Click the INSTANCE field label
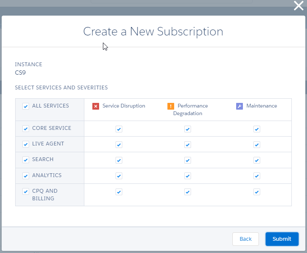 coord(29,65)
